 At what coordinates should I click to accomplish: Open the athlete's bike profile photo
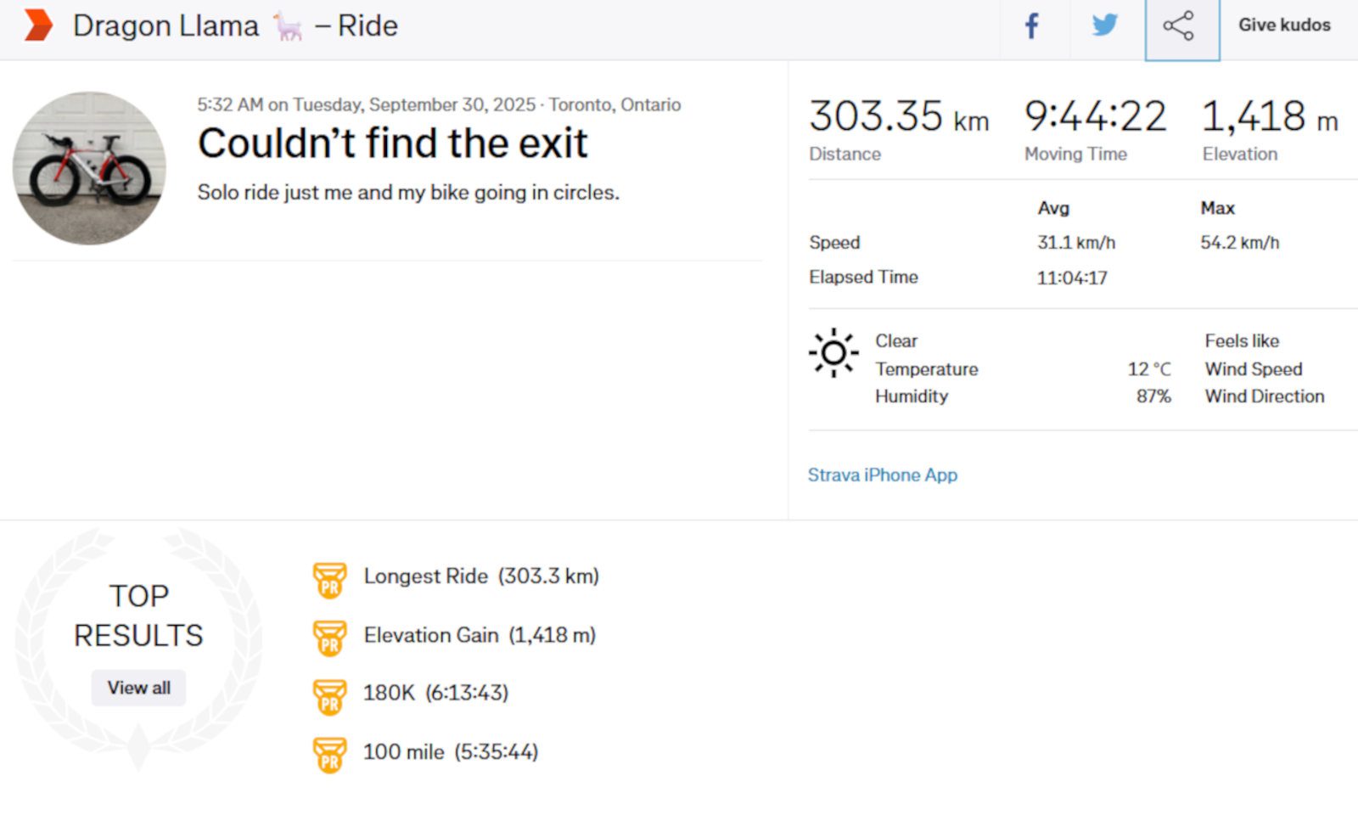pyautogui.click(x=89, y=168)
